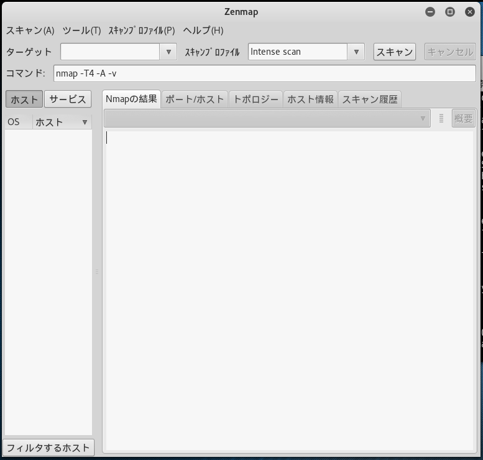Sort by the ホスト column header
483x460 pixels.
pos(62,122)
